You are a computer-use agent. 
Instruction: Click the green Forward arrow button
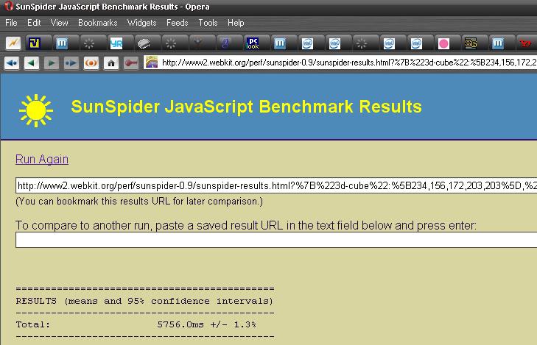52,63
